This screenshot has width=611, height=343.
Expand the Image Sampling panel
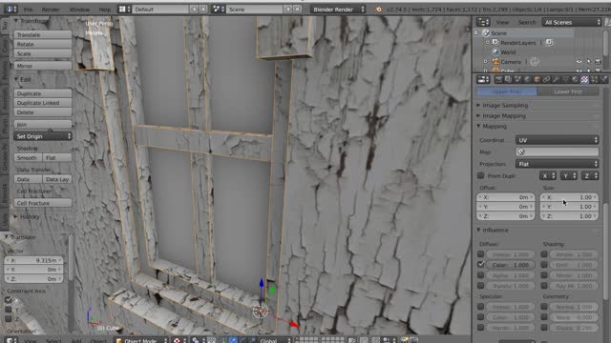pos(505,105)
